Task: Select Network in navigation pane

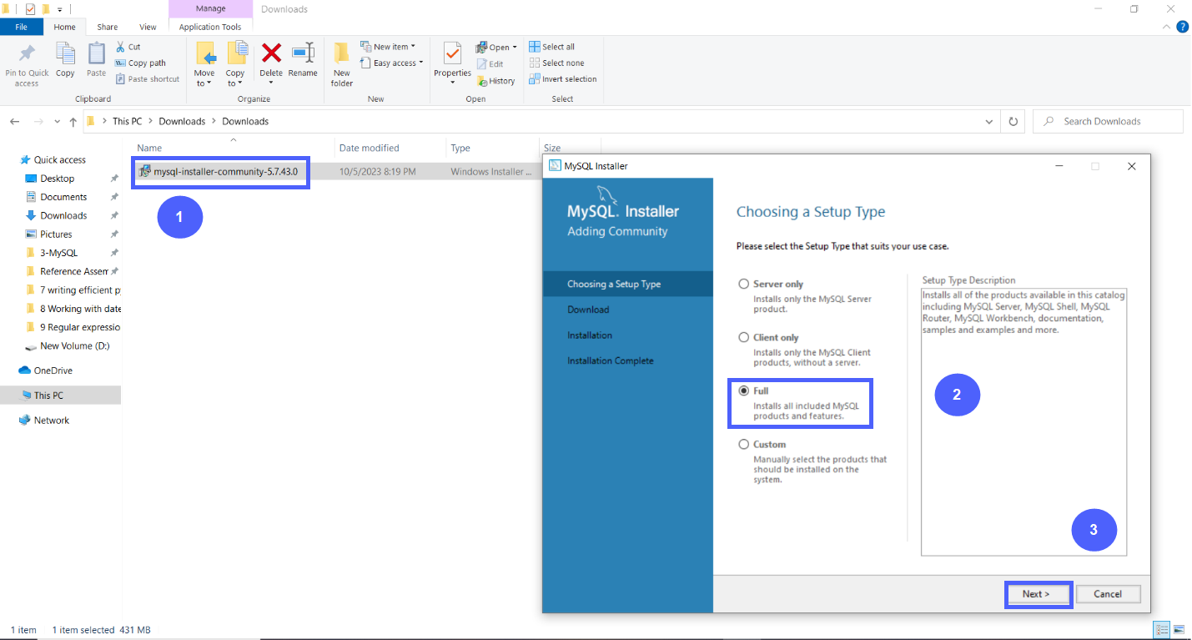Action: pos(51,421)
